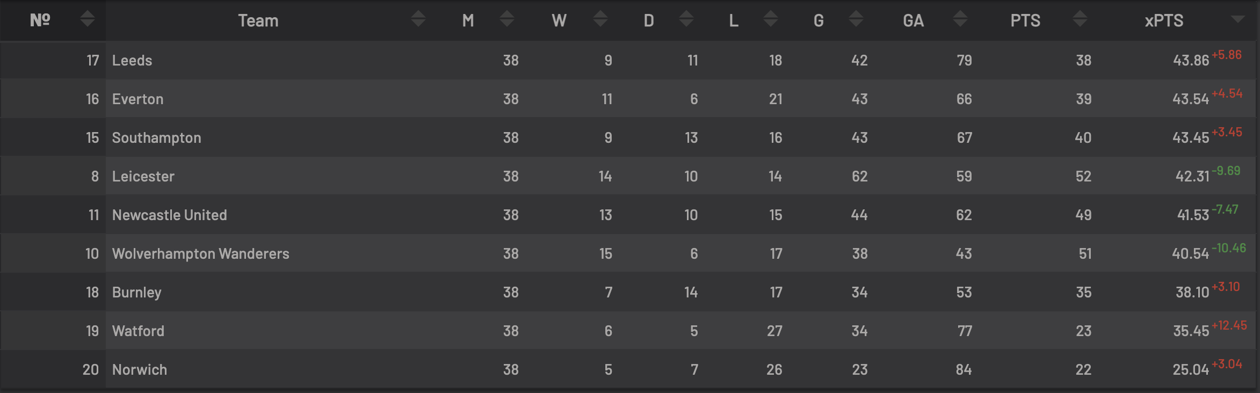The width and height of the screenshot is (1260, 393).
Task: Click sort arrows next to W column
Action: point(600,19)
